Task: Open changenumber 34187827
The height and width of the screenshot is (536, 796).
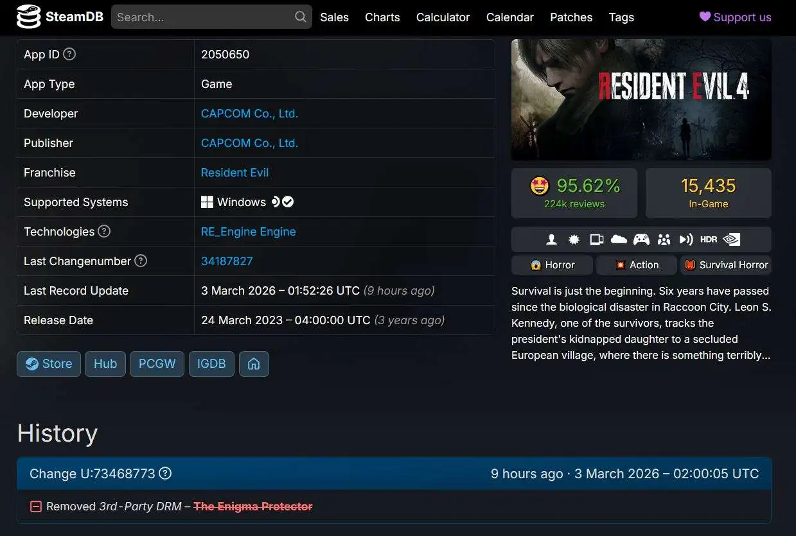Action: coord(227,261)
